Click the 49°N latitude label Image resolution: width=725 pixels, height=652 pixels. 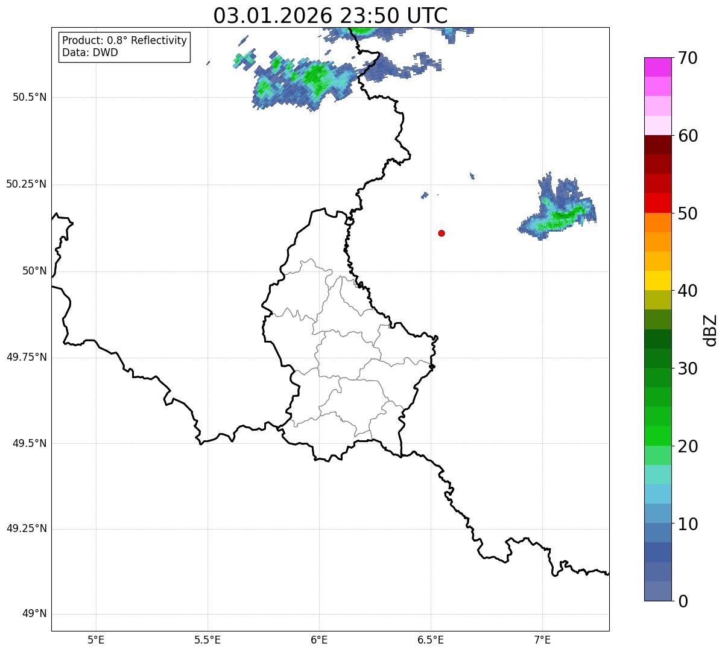(34, 614)
